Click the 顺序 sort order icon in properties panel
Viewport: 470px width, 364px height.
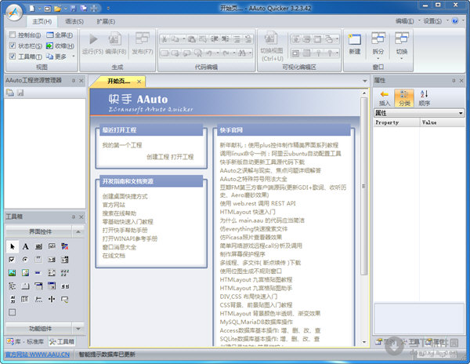click(424, 94)
